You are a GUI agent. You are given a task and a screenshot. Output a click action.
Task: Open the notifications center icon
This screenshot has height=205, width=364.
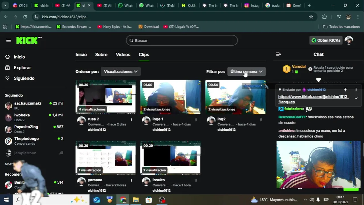pyautogui.click(x=355, y=200)
